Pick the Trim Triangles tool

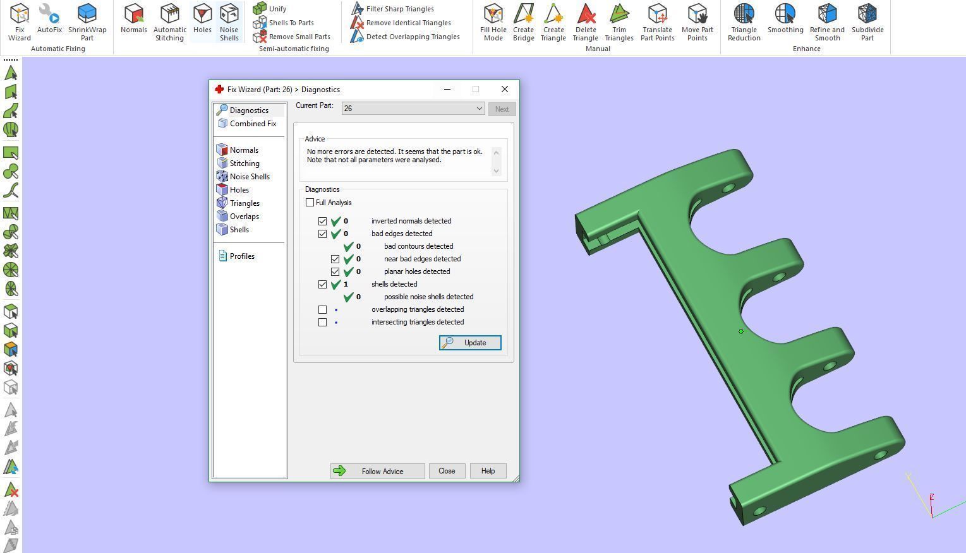pyautogui.click(x=619, y=22)
